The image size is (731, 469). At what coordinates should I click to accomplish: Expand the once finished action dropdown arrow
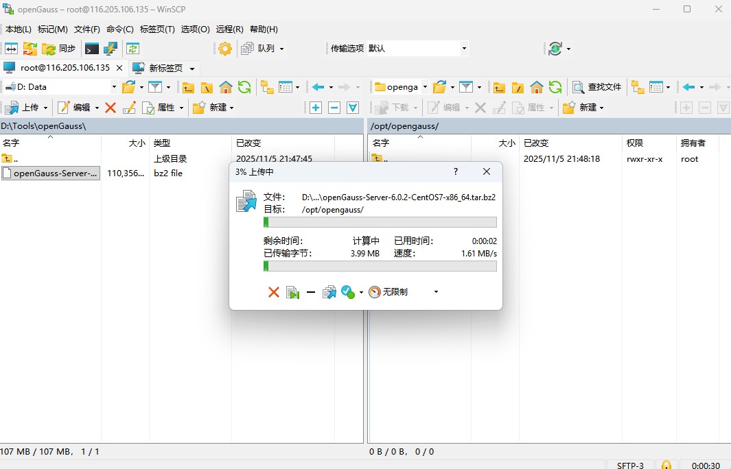pos(361,293)
